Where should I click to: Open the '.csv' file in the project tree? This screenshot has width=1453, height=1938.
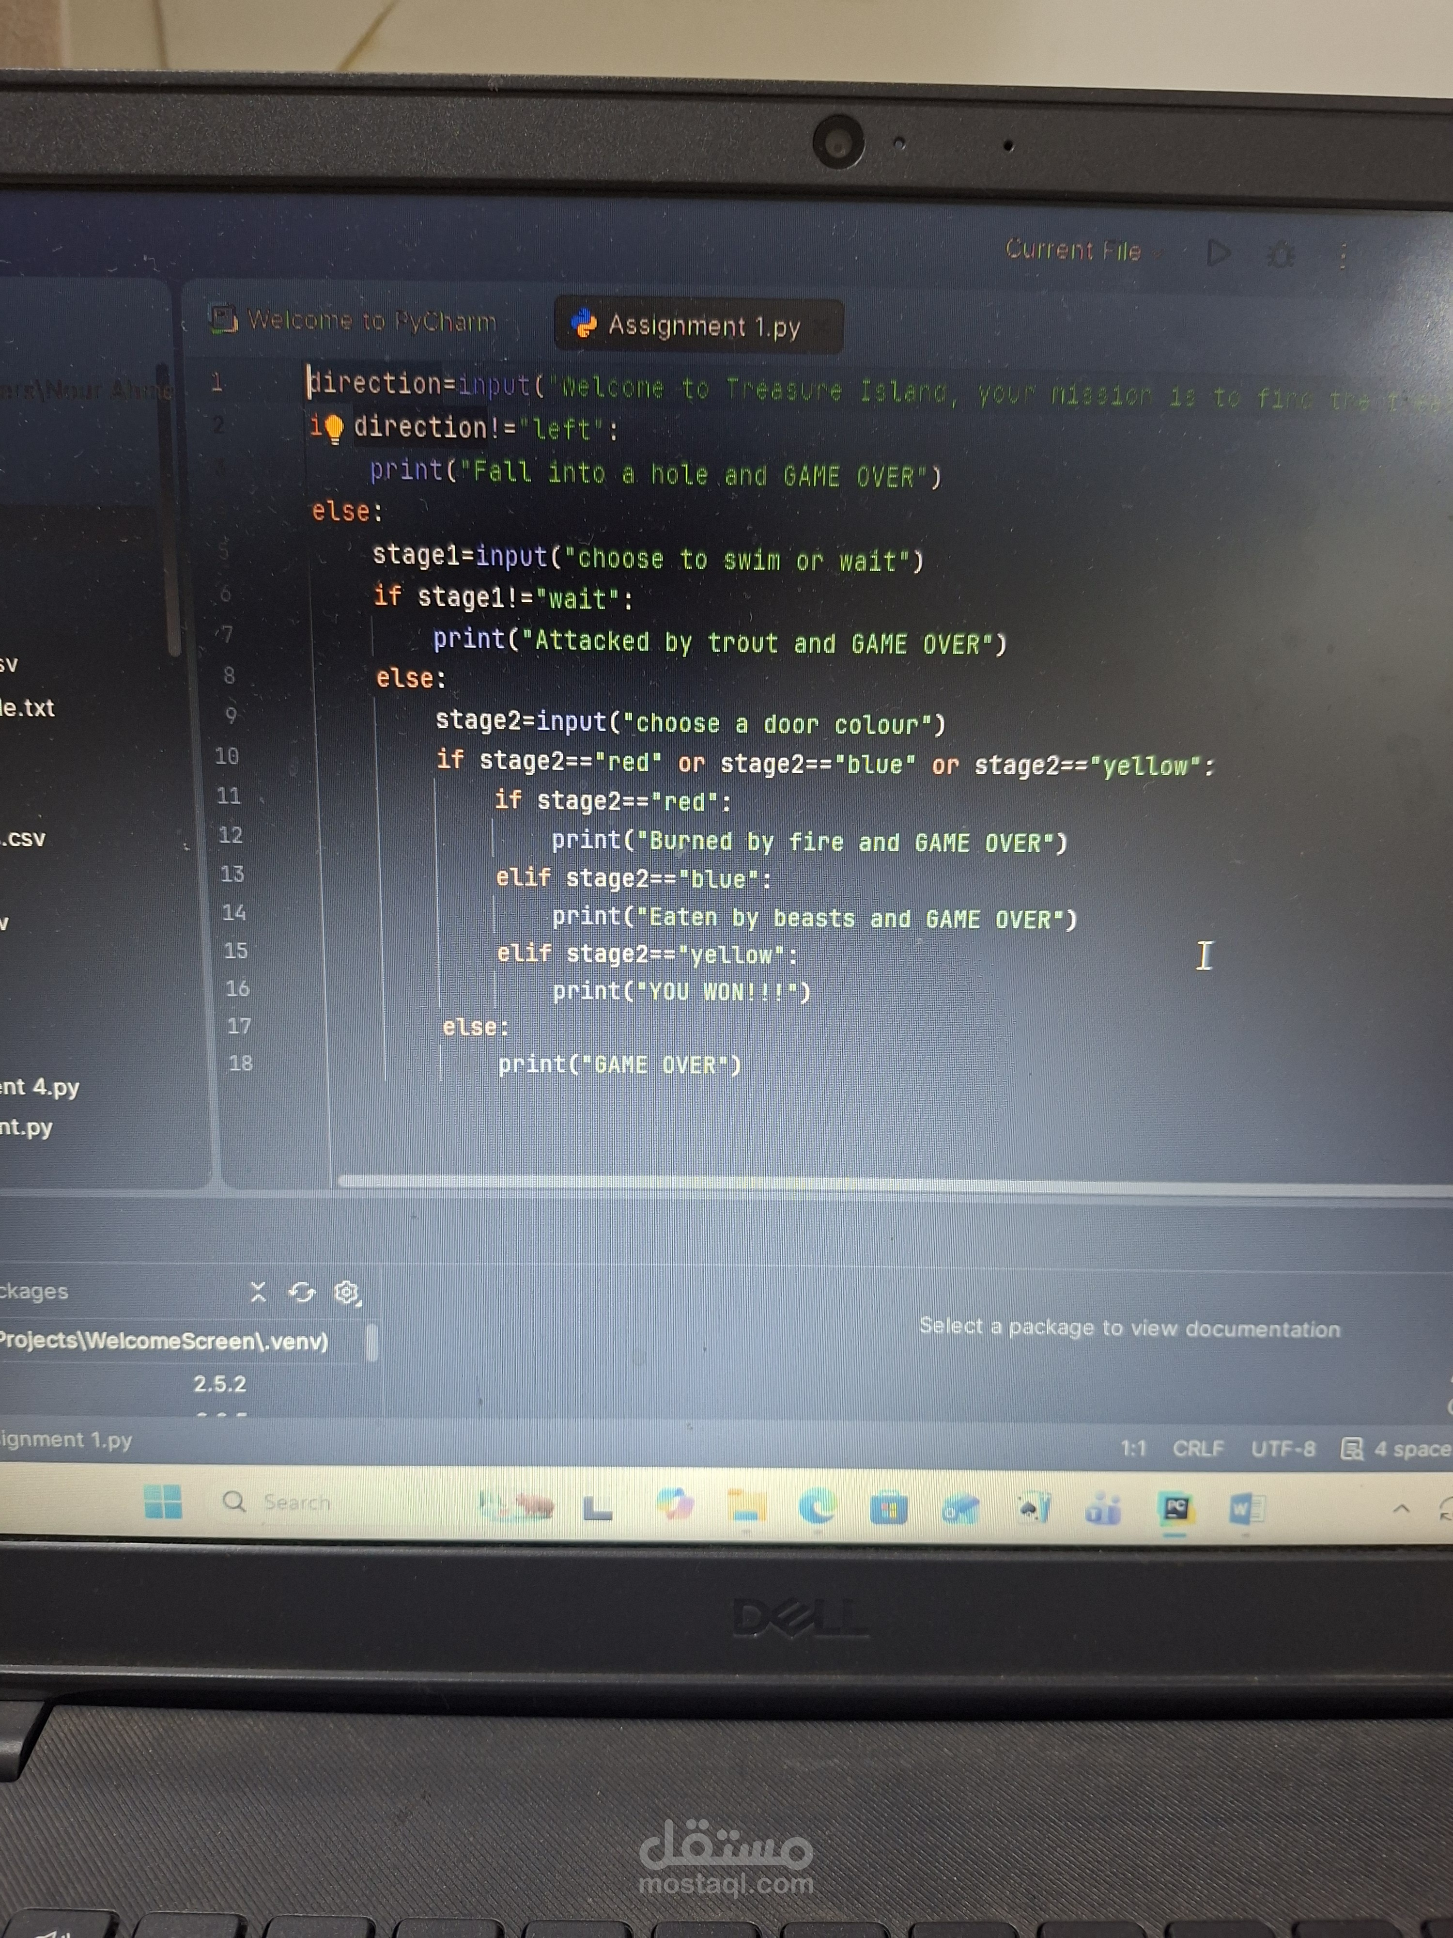[x=23, y=839]
